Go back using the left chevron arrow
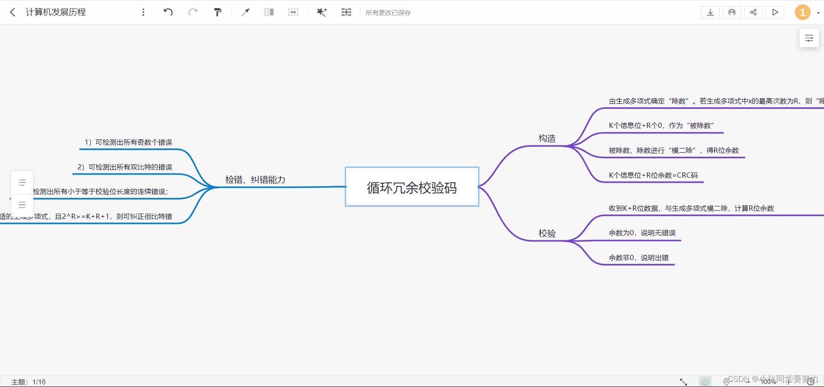This screenshot has width=824, height=387. coord(13,12)
